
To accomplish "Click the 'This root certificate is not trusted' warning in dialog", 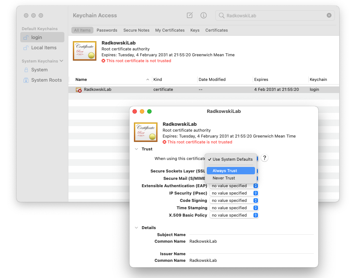I will 198,142.
